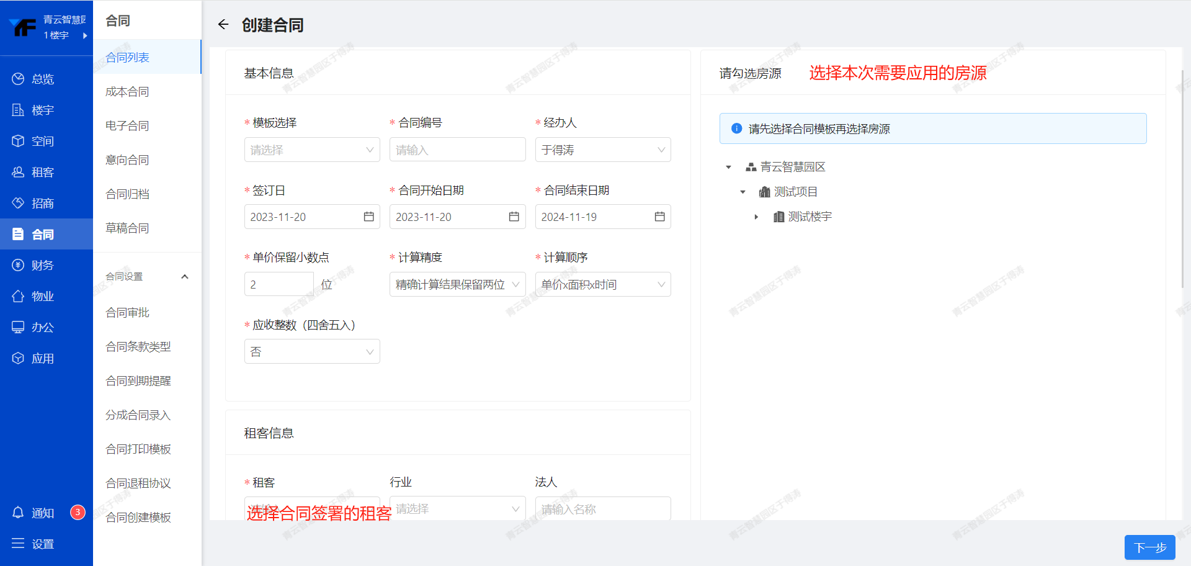Collapse the 青云智慧园区 tree node
This screenshot has width=1191, height=566.
click(x=729, y=167)
